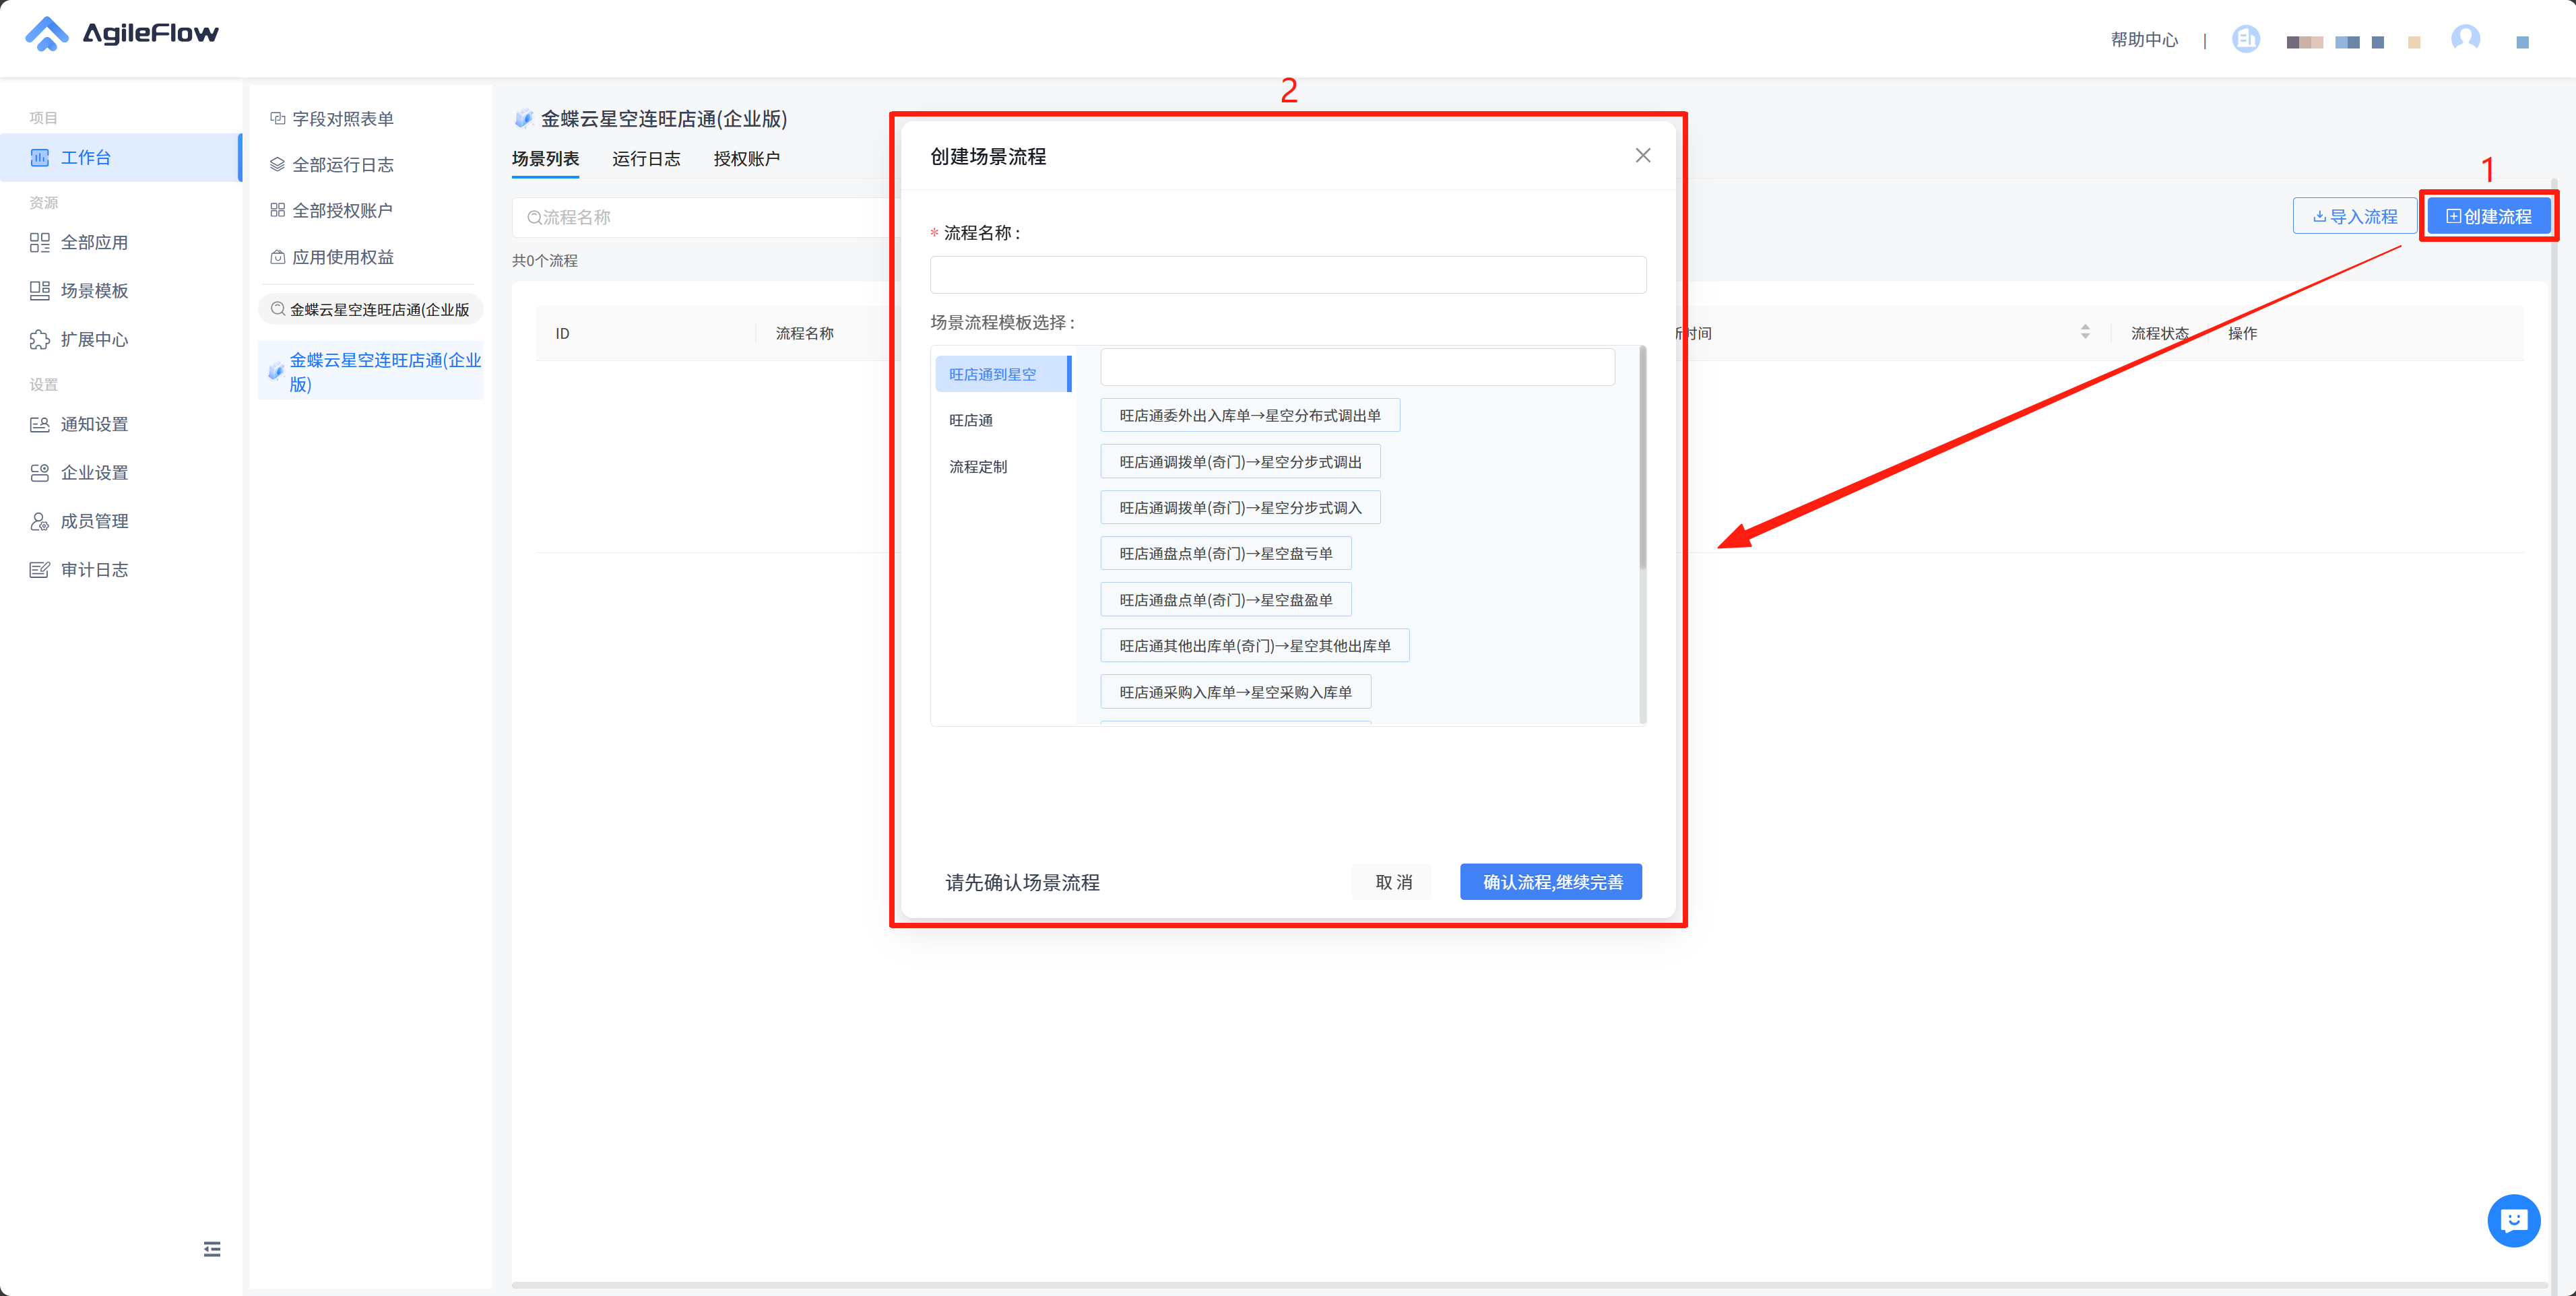Click the template search field in the dialog
This screenshot has width=2576, height=1296.
(x=1357, y=367)
